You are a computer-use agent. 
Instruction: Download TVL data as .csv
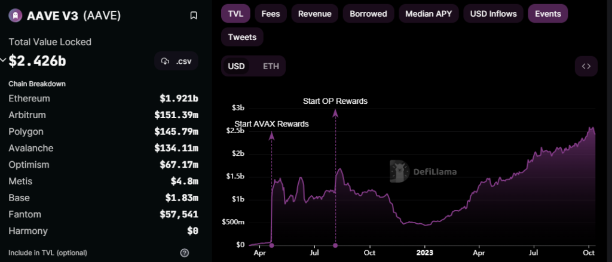click(x=176, y=61)
